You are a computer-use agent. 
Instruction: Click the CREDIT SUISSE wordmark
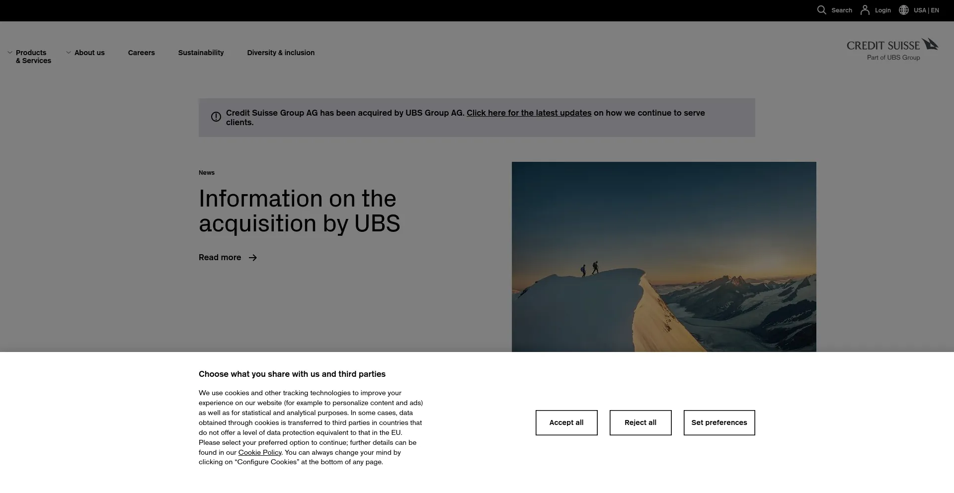tap(883, 46)
